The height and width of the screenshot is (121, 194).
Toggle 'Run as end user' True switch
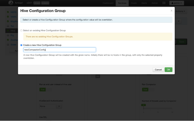click(x=42, y=89)
